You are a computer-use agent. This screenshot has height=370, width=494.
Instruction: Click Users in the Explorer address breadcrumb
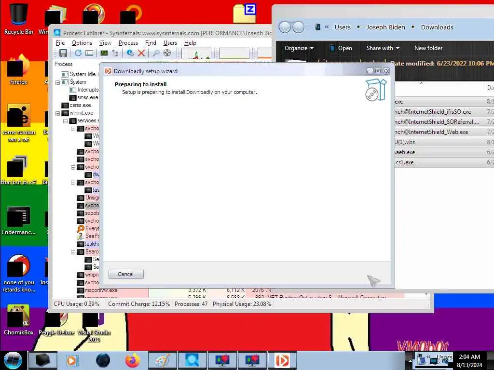coord(343,27)
